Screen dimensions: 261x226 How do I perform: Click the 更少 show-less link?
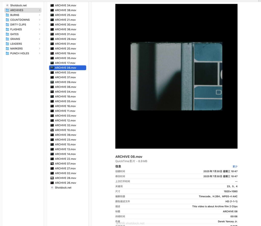coord(235,166)
